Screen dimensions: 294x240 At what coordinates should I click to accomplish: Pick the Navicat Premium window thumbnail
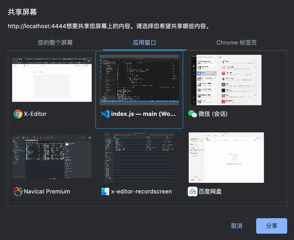52,157
